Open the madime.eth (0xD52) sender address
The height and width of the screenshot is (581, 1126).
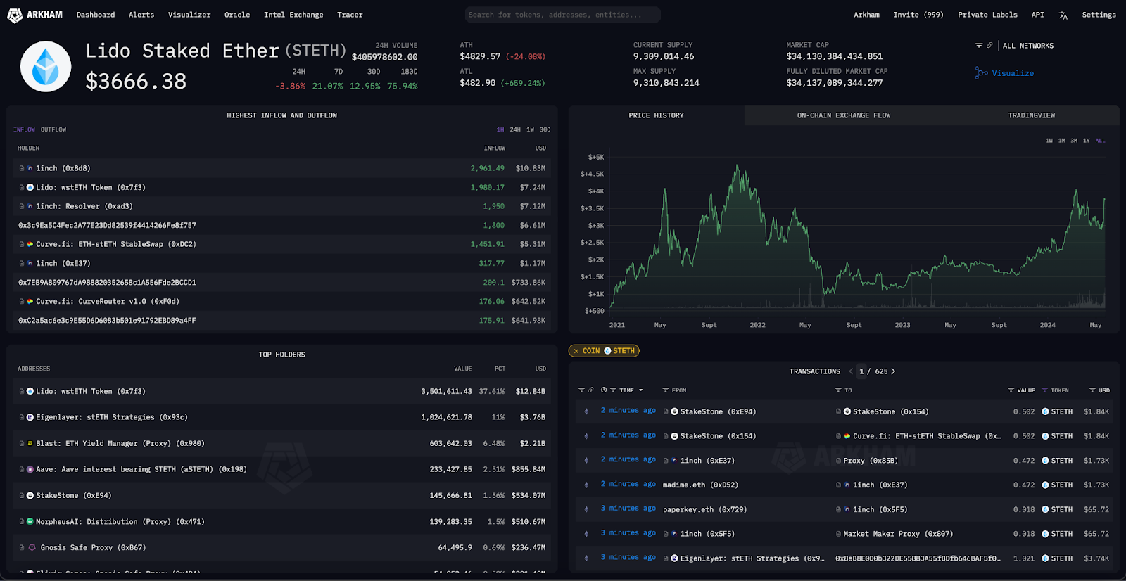click(700, 485)
